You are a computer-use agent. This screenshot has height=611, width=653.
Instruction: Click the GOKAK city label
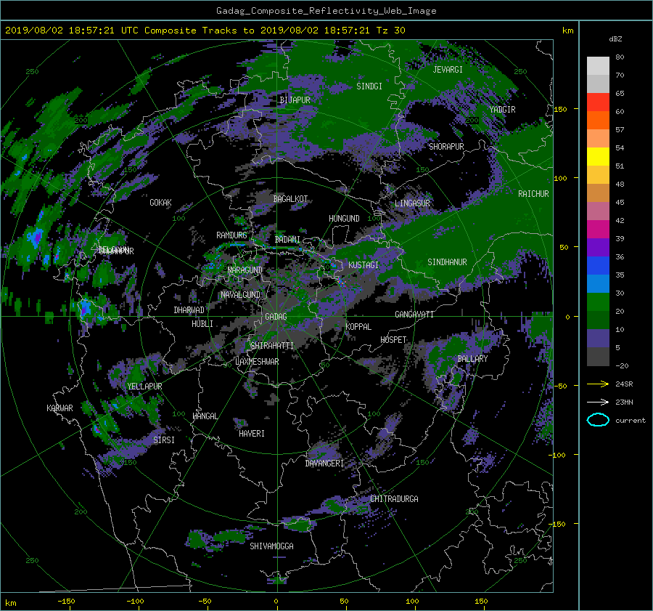(160, 203)
